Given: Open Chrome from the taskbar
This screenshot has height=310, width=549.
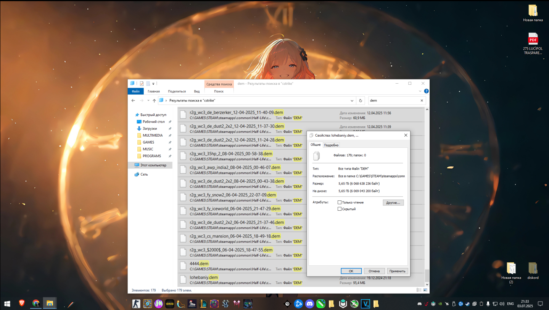Looking at the screenshot, I should pyautogui.click(x=36, y=304).
